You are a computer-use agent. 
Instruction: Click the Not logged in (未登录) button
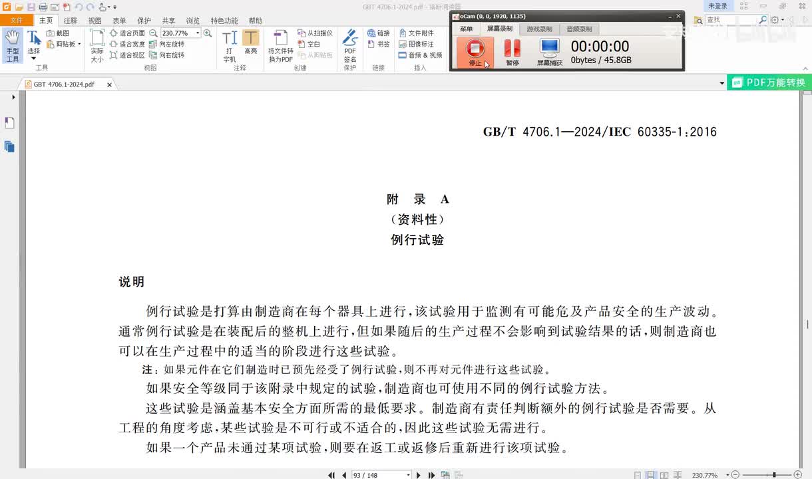tap(717, 6)
